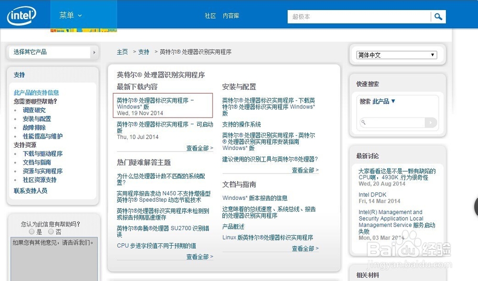Image resolution: width=478 pixels, height=281 pixels.
Task: Open the Windows* 版 download dated 19 Nov 2014
Action: pyautogui.click(x=155, y=103)
